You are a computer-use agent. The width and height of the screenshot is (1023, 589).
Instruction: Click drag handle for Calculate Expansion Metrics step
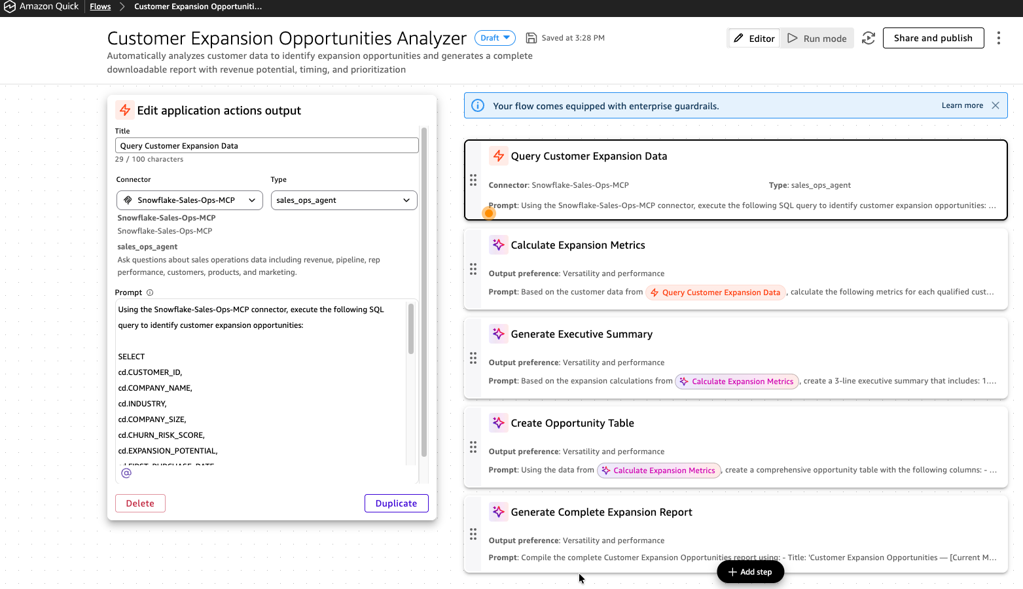click(473, 269)
